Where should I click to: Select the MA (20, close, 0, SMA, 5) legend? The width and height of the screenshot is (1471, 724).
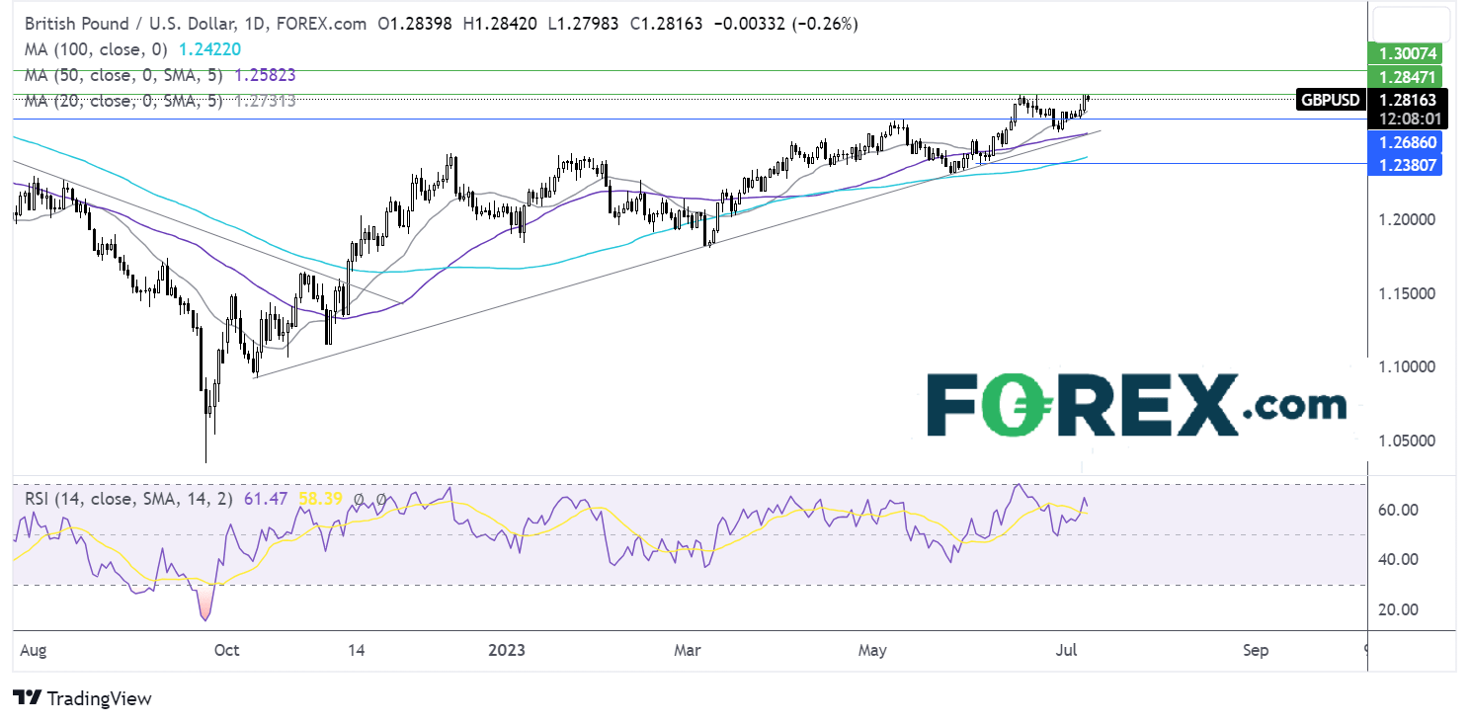(x=123, y=100)
